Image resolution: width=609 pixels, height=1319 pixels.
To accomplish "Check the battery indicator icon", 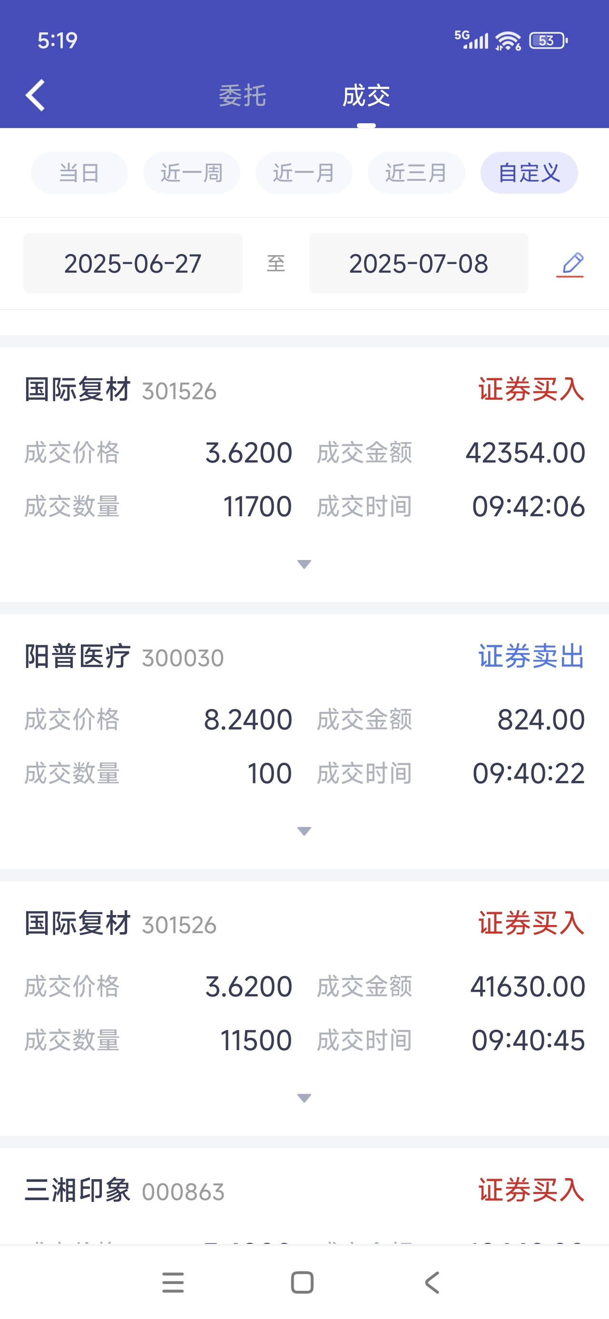I will (549, 40).
